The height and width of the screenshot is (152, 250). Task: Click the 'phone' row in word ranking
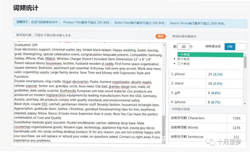point(206,74)
